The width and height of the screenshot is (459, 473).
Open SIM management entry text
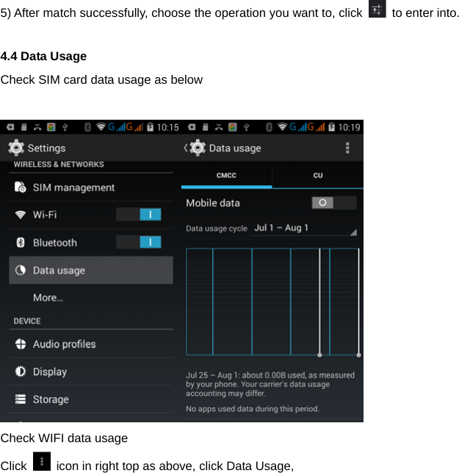(x=73, y=187)
